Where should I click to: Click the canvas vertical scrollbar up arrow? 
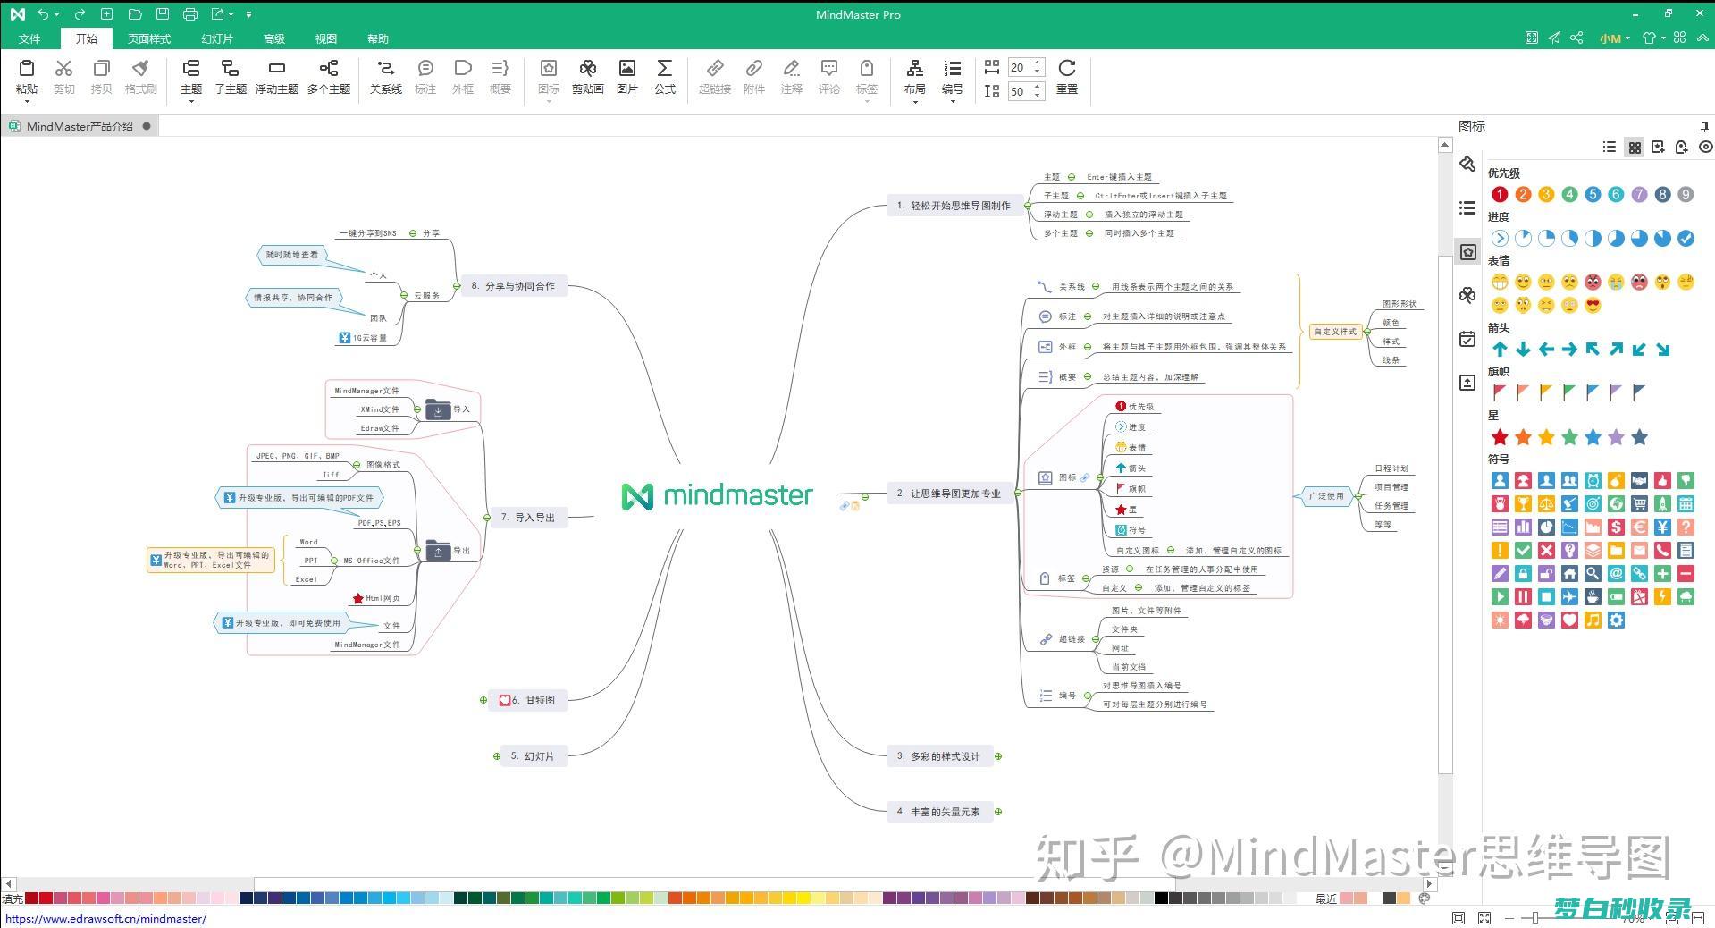click(1445, 145)
